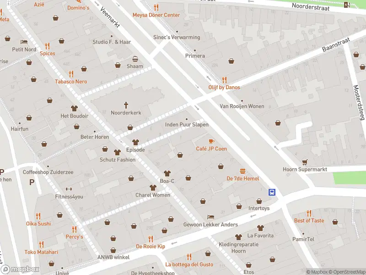366x275 pixels.
Task: Select the Boa-C clothing shirt icon
Action: coord(167,174)
